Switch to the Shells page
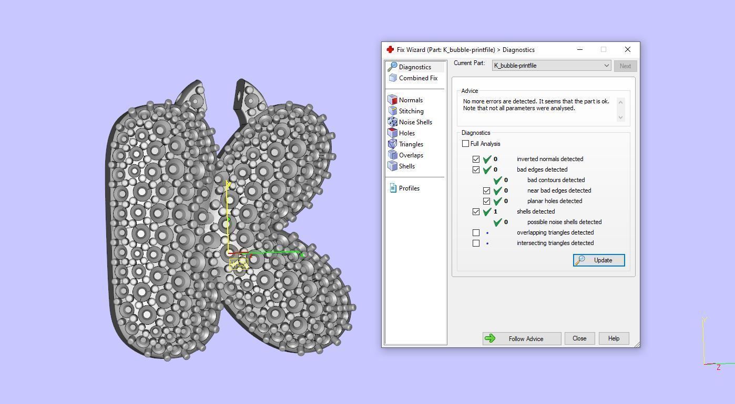This screenshot has height=404, width=735. tap(407, 166)
